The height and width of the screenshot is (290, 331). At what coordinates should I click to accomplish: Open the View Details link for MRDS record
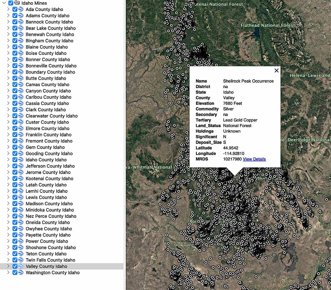tap(254, 159)
